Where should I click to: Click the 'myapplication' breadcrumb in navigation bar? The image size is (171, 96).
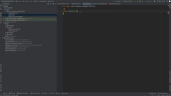coord(43,1)
